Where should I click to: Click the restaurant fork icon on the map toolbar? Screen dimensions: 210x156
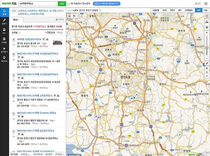[74, 16]
